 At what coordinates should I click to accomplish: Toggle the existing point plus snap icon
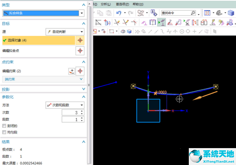[x=194, y=31]
